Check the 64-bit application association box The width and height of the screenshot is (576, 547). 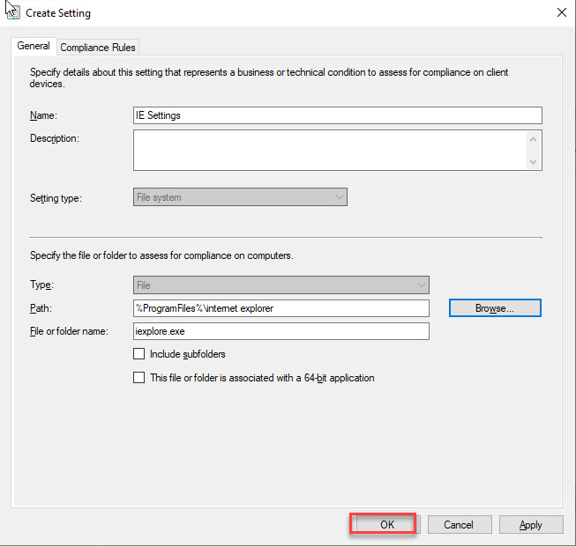pos(138,378)
